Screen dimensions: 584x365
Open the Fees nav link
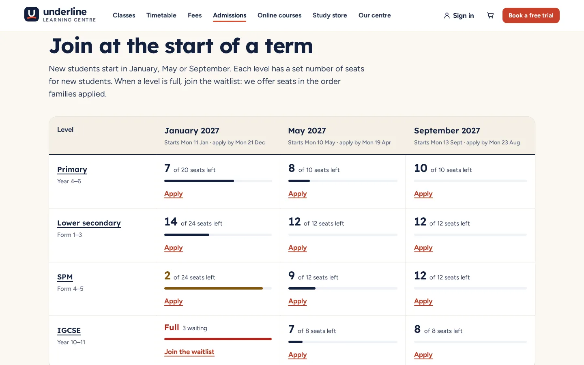tap(195, 15)
